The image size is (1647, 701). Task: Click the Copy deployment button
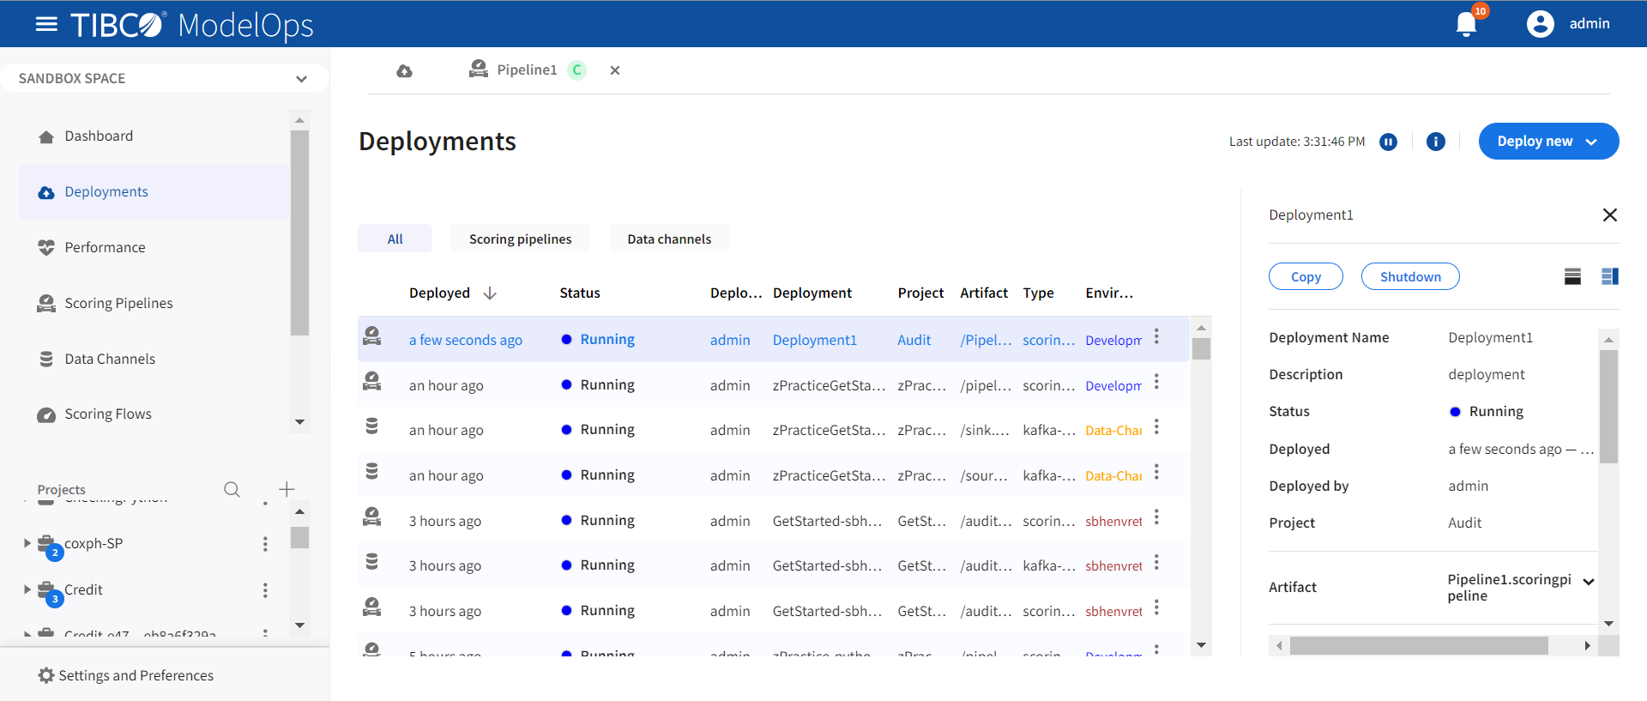(1305, 276)
